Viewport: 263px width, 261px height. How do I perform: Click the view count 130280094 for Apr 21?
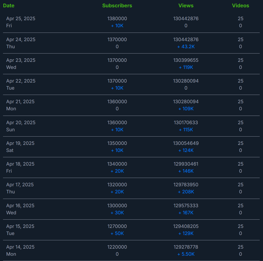[x=186, y=102]
